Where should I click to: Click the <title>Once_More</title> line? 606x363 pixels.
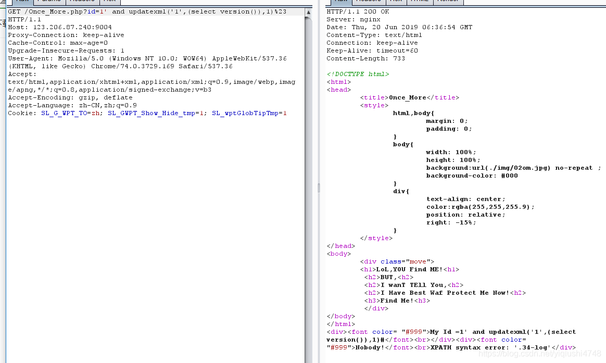(x=410, y=97)
